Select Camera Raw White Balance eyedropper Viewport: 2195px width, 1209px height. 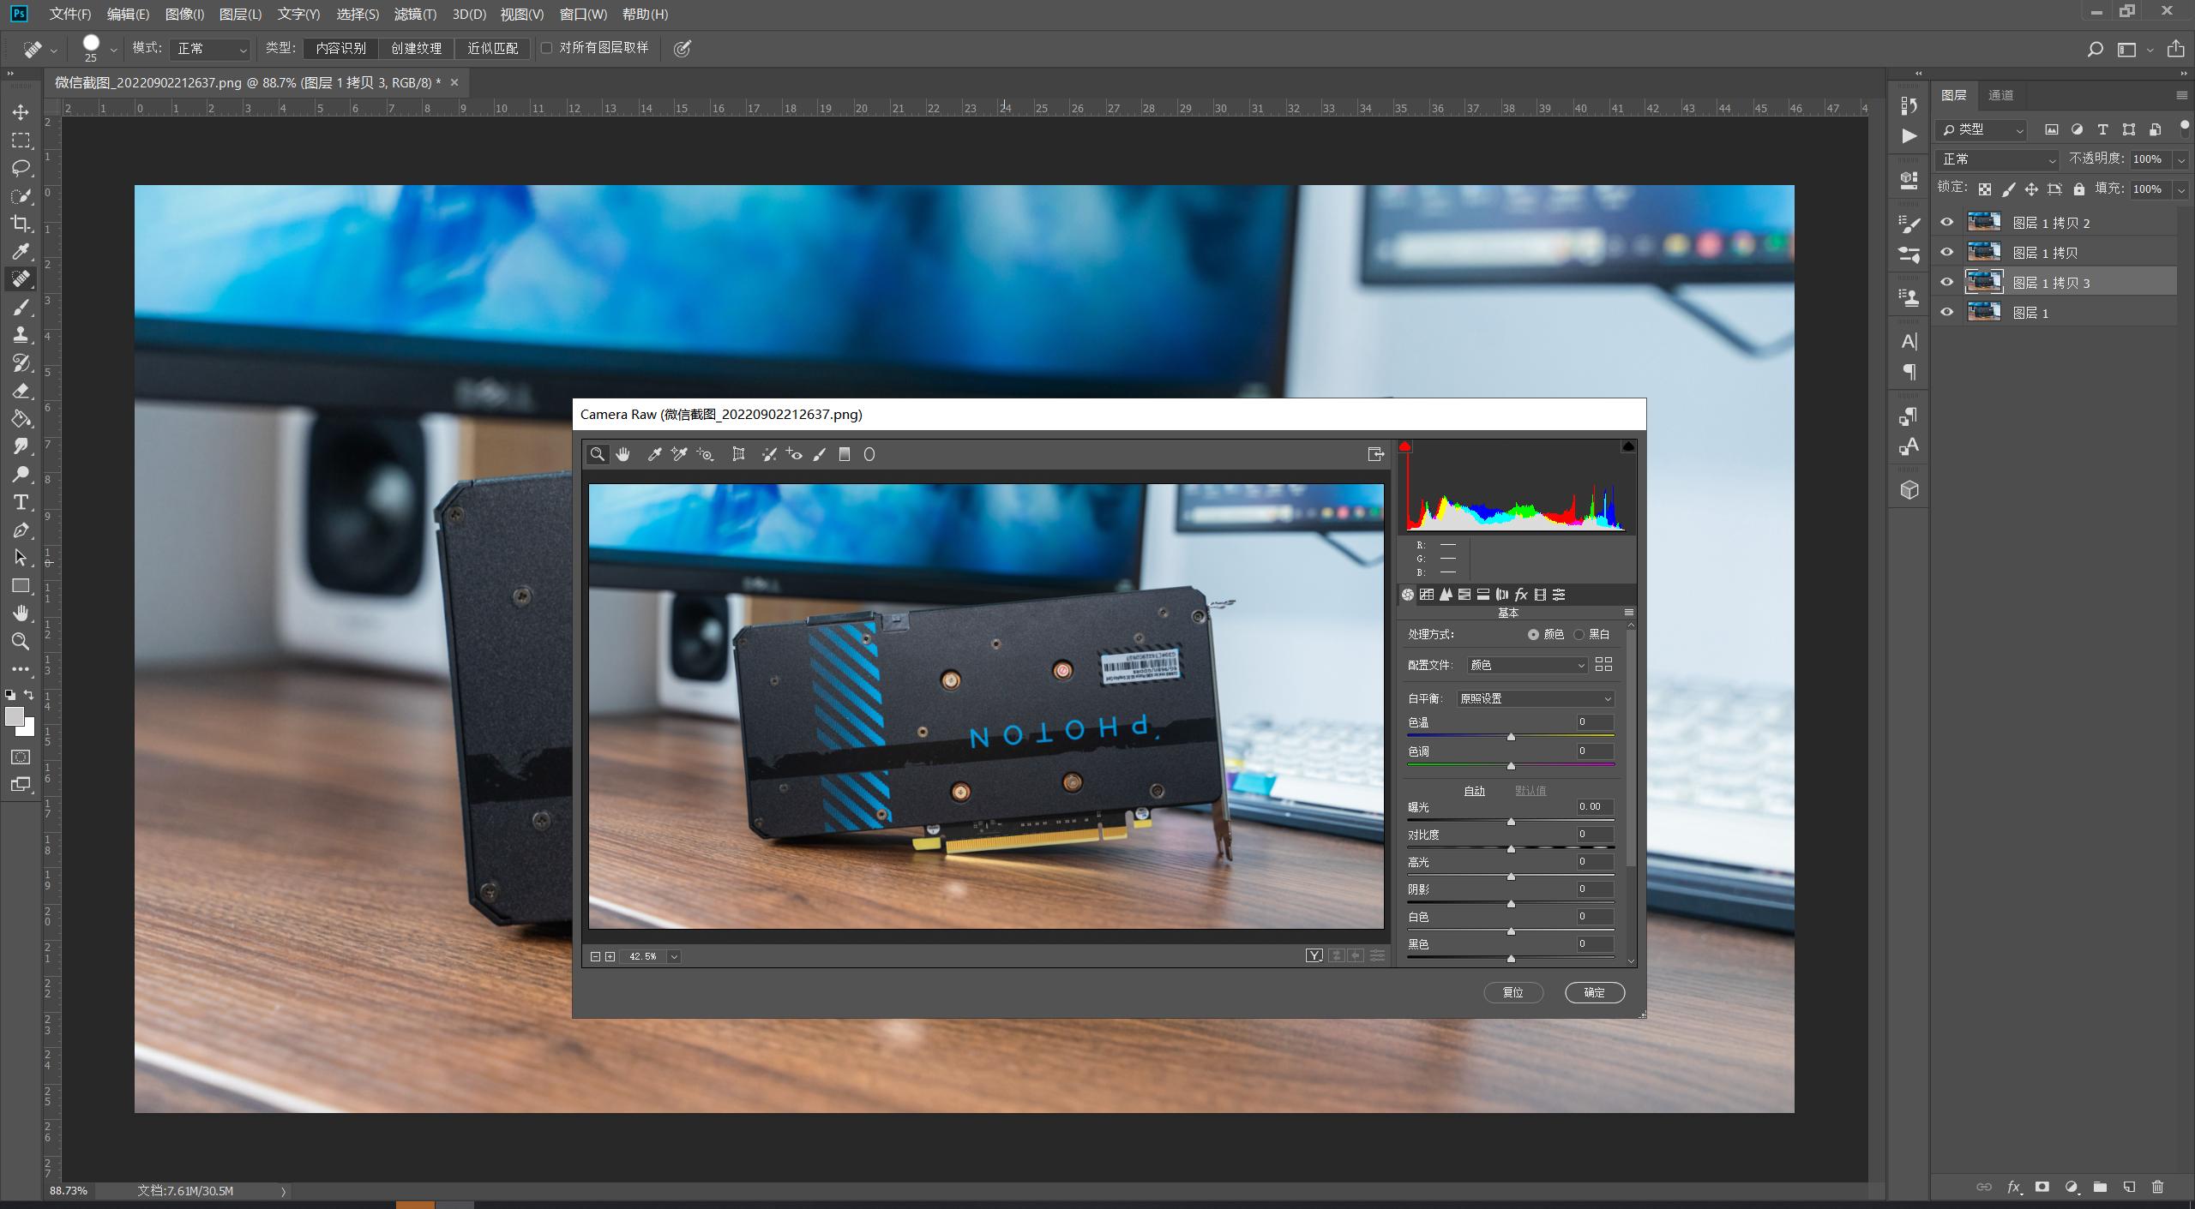(654, 455)
